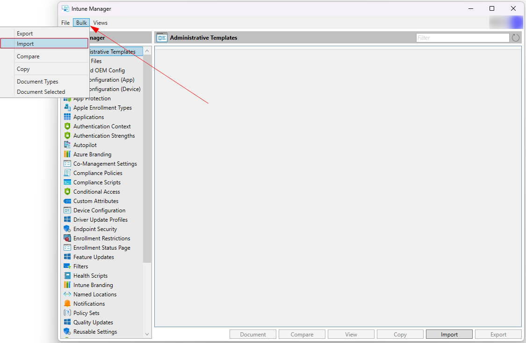The height and width of the screenshot is (343, 526).
Task: Click the Co-Management Settings icon
Action: coord(67,163)
